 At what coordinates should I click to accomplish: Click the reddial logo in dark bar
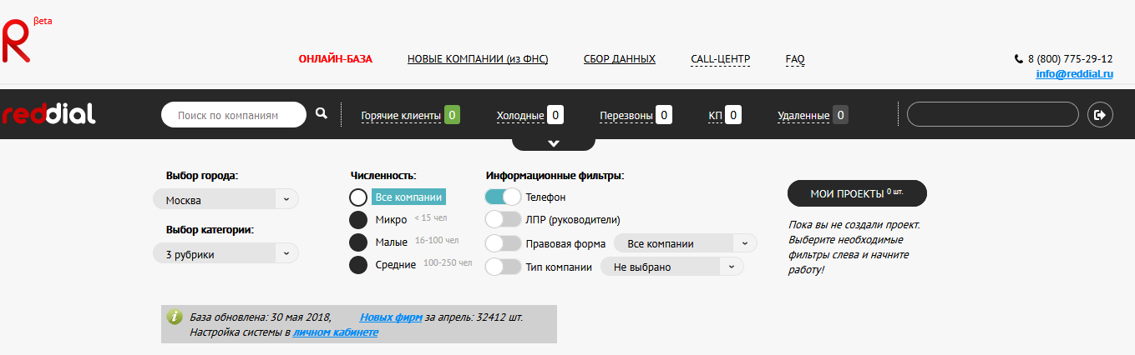(x=48, y=114)
